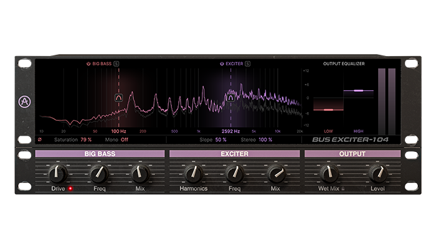The image size is (436, 249).
Task: Click the Exciter Freq knob
Action: [234, 173]
